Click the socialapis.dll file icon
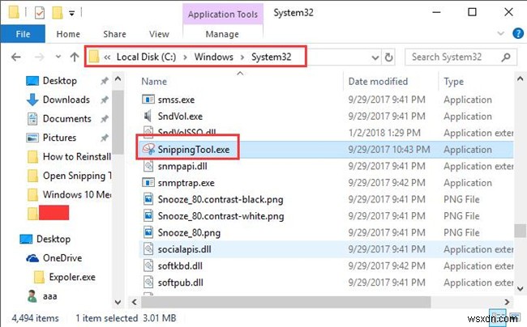The image size is (527, 327). point(148,248)
